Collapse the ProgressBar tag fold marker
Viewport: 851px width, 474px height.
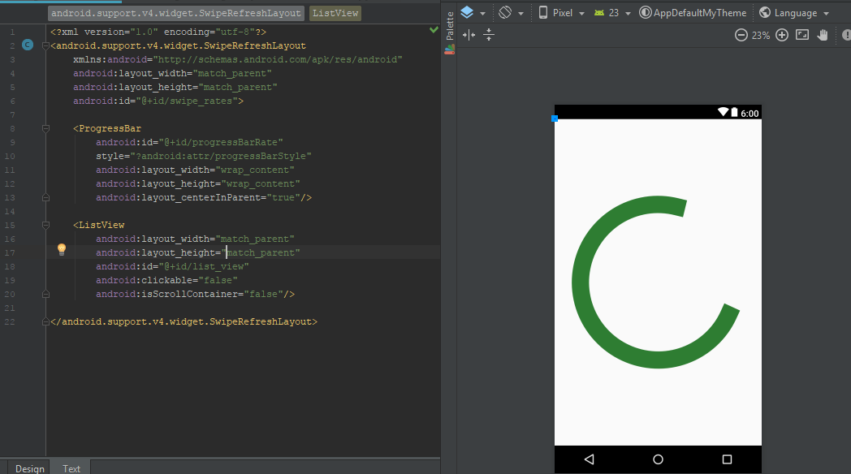[45, 128]
